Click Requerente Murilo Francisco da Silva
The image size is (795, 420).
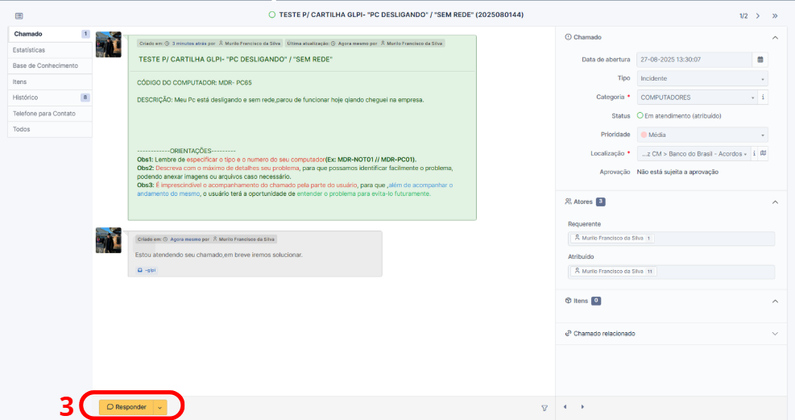(x=612, y=238)
